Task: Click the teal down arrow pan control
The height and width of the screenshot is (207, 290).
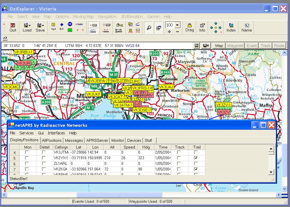Action: click(x=216, y=32)
